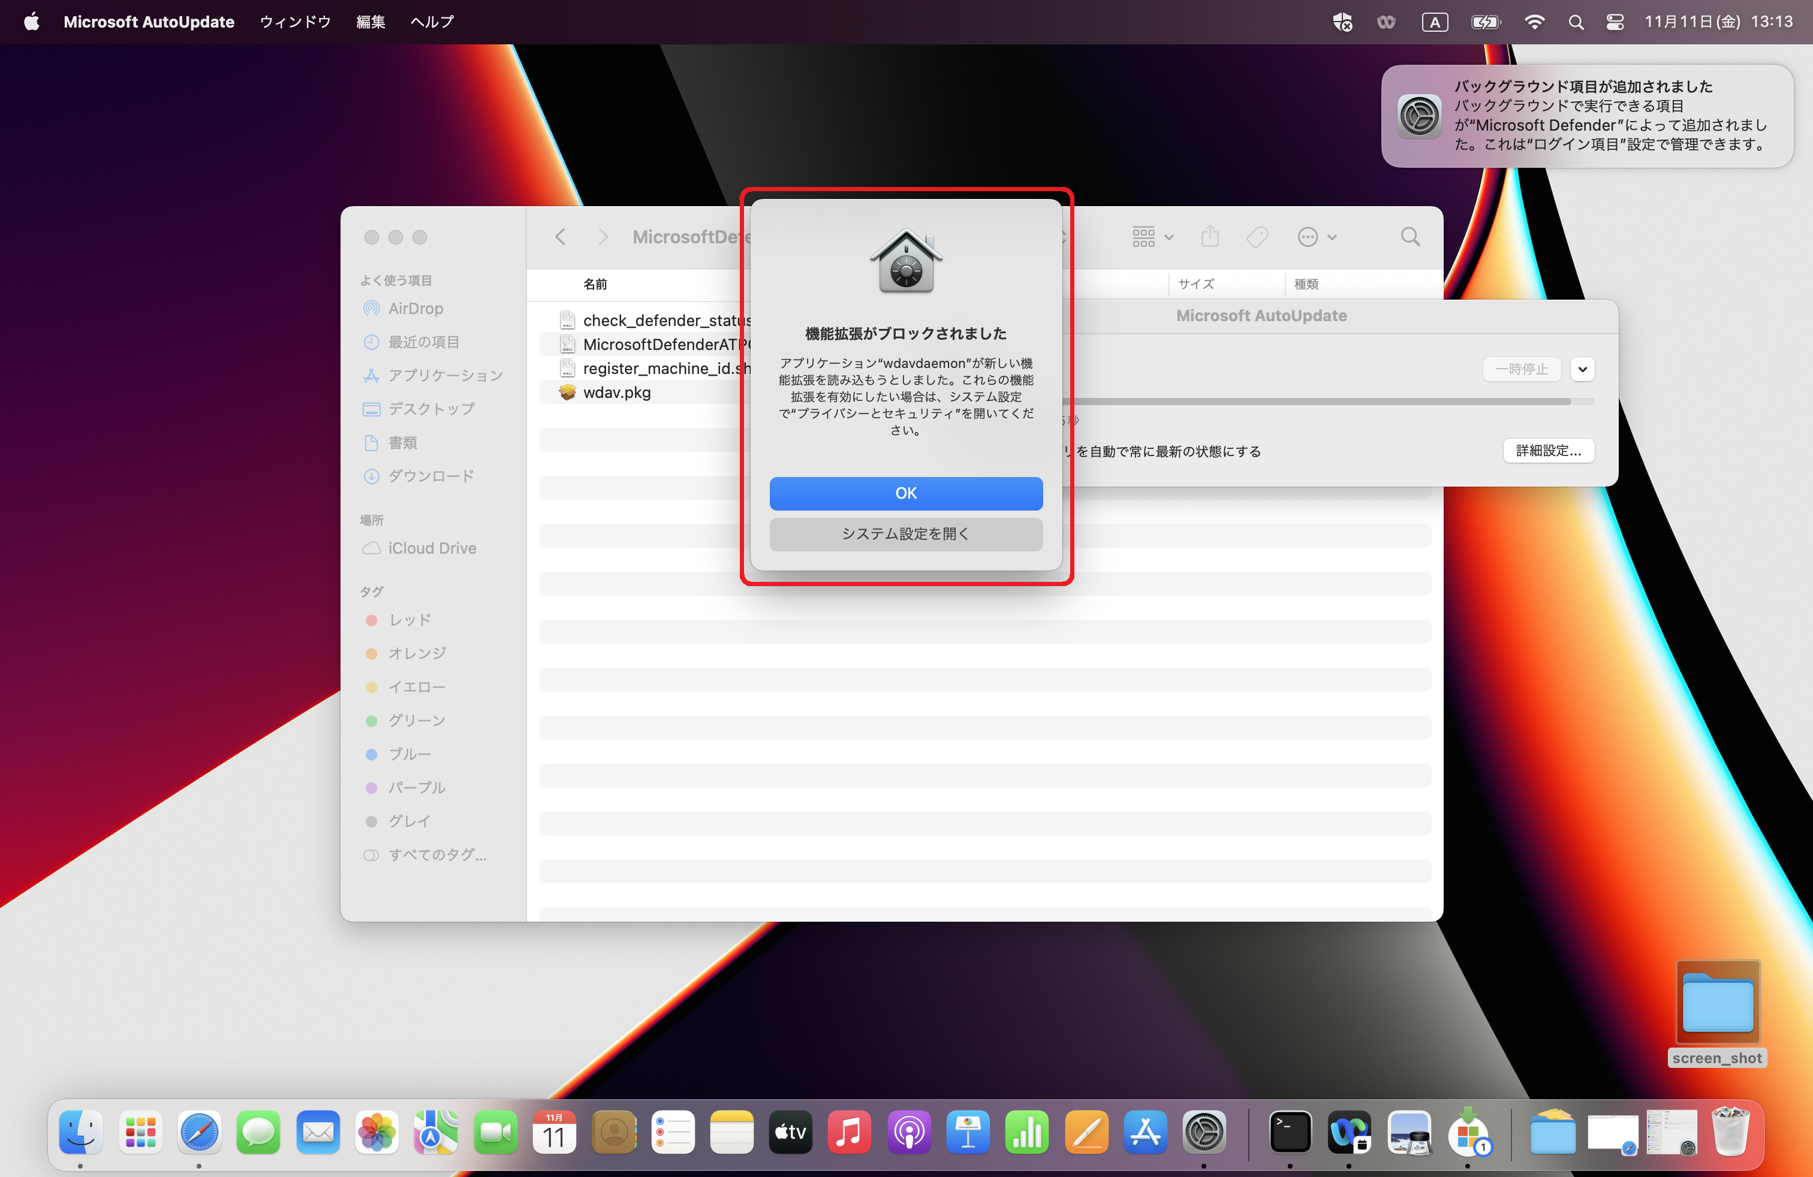
Task: Click the Webex icon in the menu bar
Action: tap(1386, 22)
